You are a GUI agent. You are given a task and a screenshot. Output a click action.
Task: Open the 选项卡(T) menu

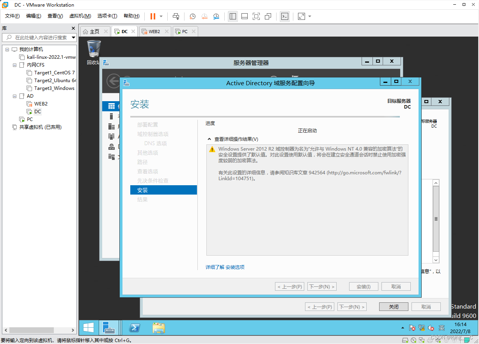coord(107,16)
